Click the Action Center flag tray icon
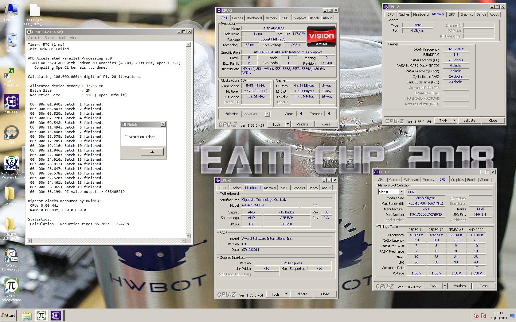Image resolution: width=516 pixels, height=322 pixels. tap(484, 316)
